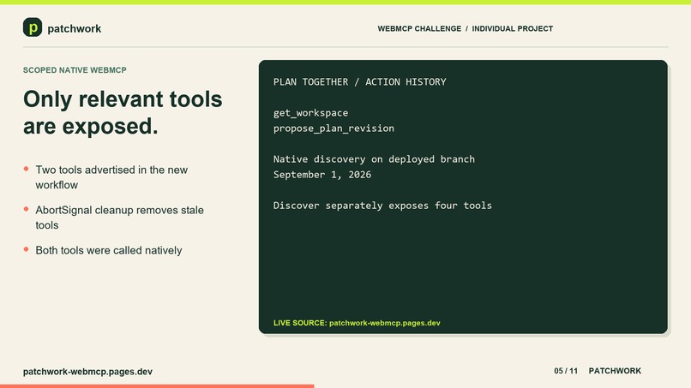Click the 'get_workspace' line in code panel
The image size is (691, 388).
point(310,113)
